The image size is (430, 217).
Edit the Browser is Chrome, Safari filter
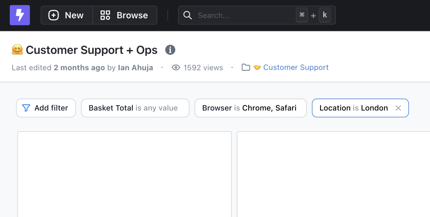pyautogui.click(x=250, y=108)
